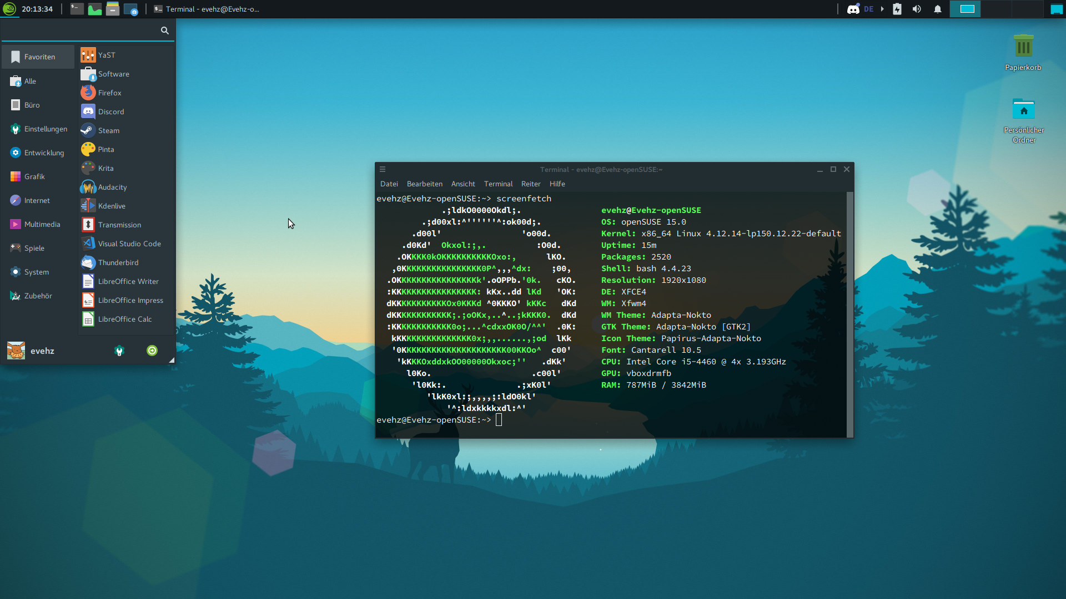Open Persönlicher Ordner desktop folder
Image resolution: width=1066 pixels, height=599 pixels.
tap(1024, 120)
